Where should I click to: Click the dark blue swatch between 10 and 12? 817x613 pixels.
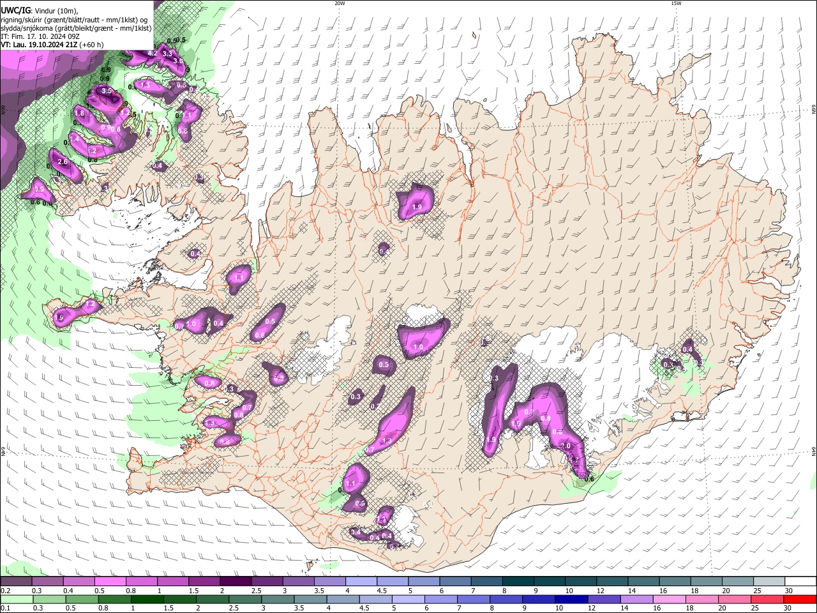pos(570,600)
